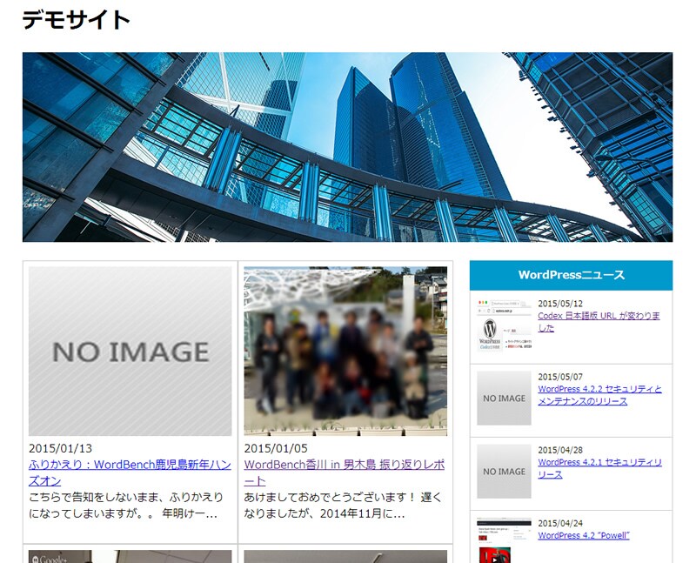Click NO IMAGE thumbnail beside the WordPress 4.2.1 item
696x563 pixels.
pos(505,472)
